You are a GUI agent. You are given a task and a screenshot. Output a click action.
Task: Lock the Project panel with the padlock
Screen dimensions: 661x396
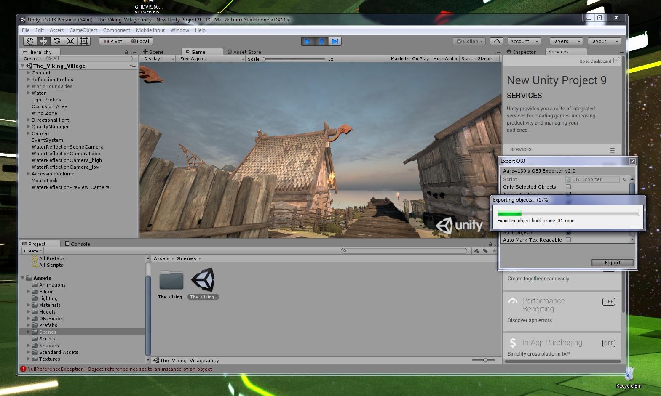coord(490,244)
